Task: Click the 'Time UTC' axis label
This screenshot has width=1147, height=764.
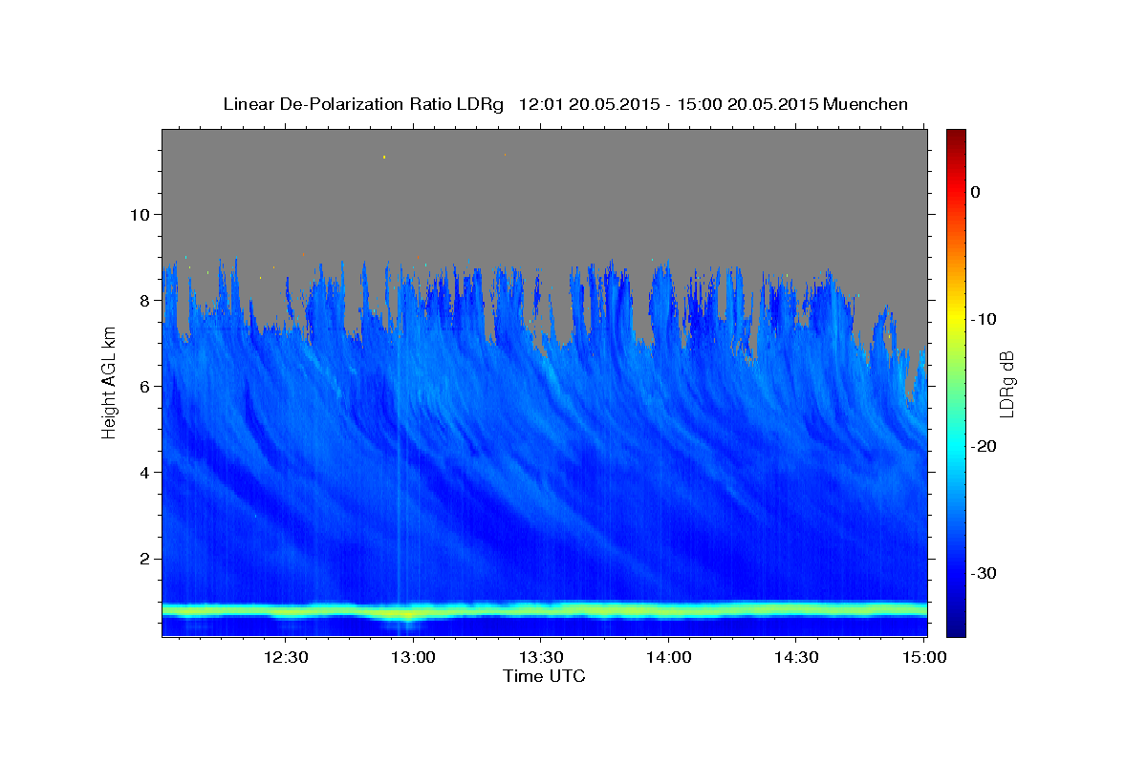Action: coord(544,676)
